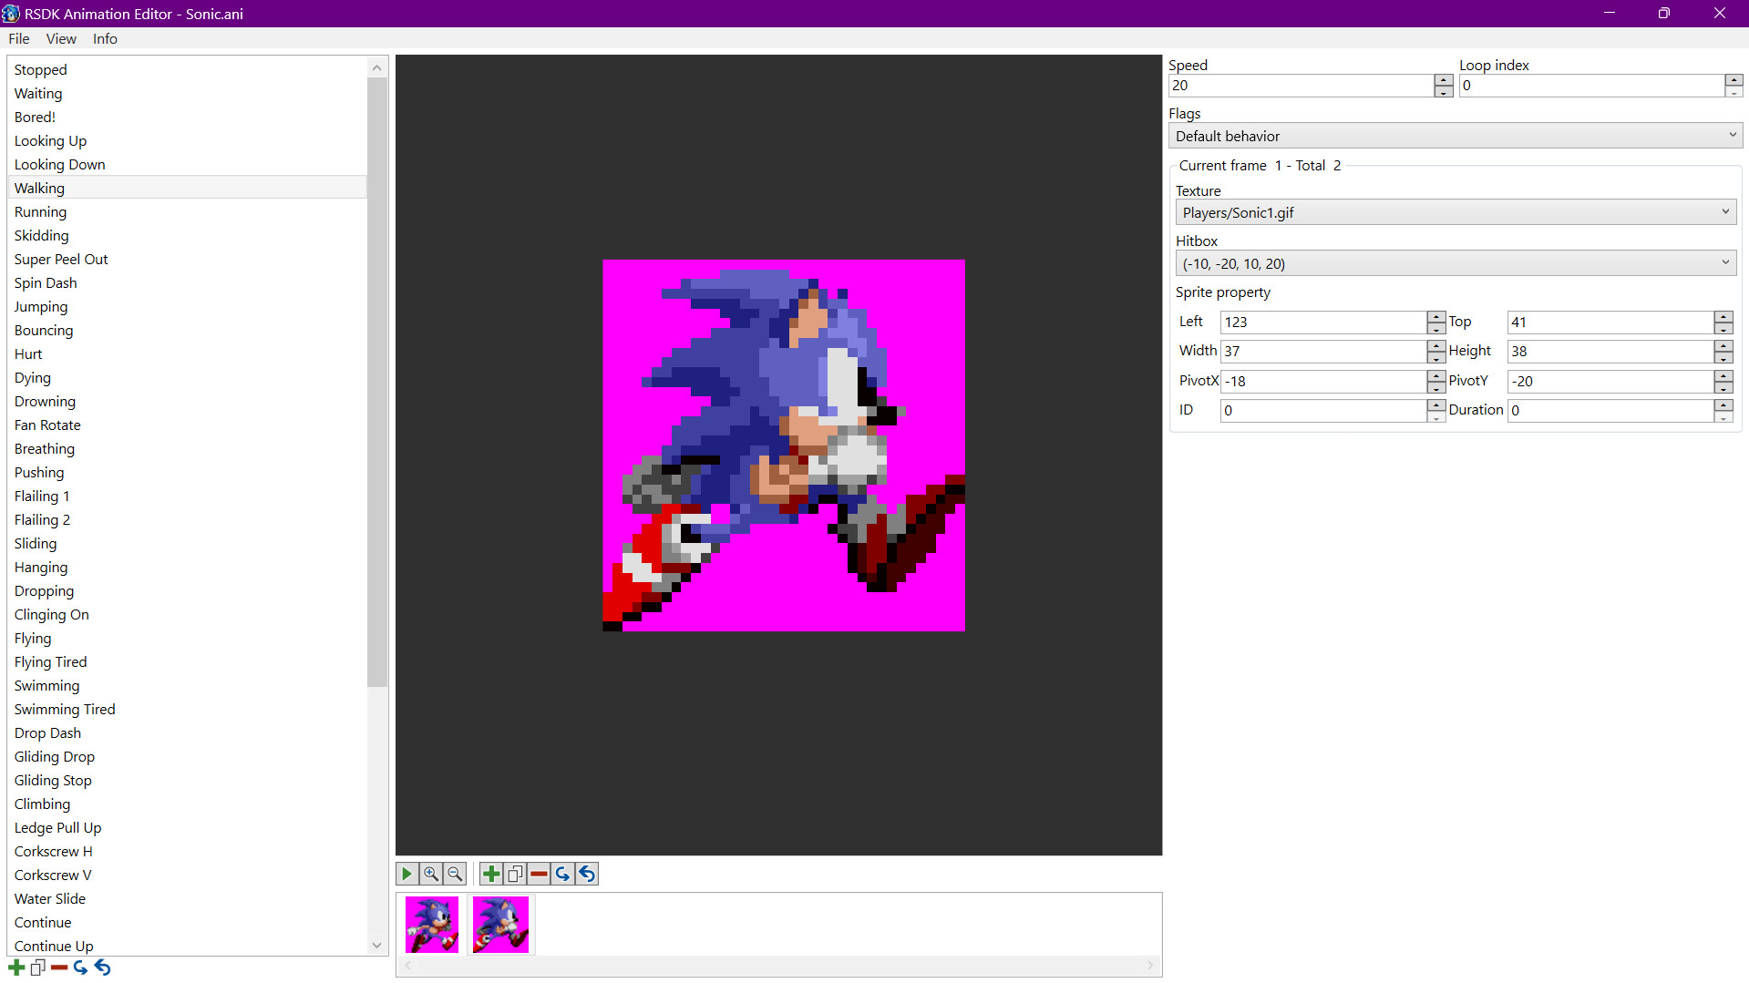Select the Spin Dash animation

pyautogui.click(x=46, y=282)
